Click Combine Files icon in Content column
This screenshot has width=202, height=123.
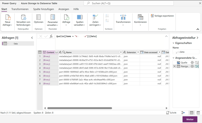(x=57, y=52)
